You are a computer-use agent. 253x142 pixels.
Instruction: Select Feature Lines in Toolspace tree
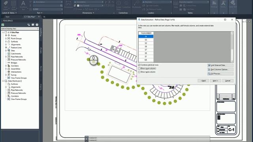[16, 48]
